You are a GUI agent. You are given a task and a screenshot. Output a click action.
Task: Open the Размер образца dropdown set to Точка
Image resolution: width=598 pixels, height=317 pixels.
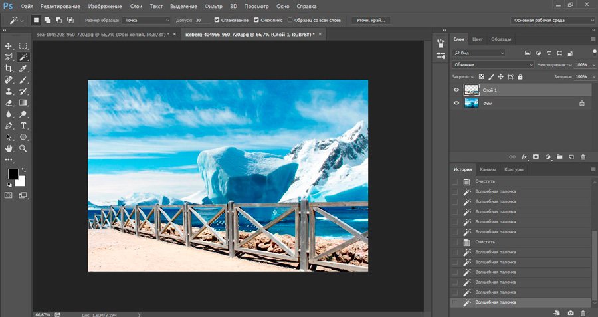coord(146,20)
